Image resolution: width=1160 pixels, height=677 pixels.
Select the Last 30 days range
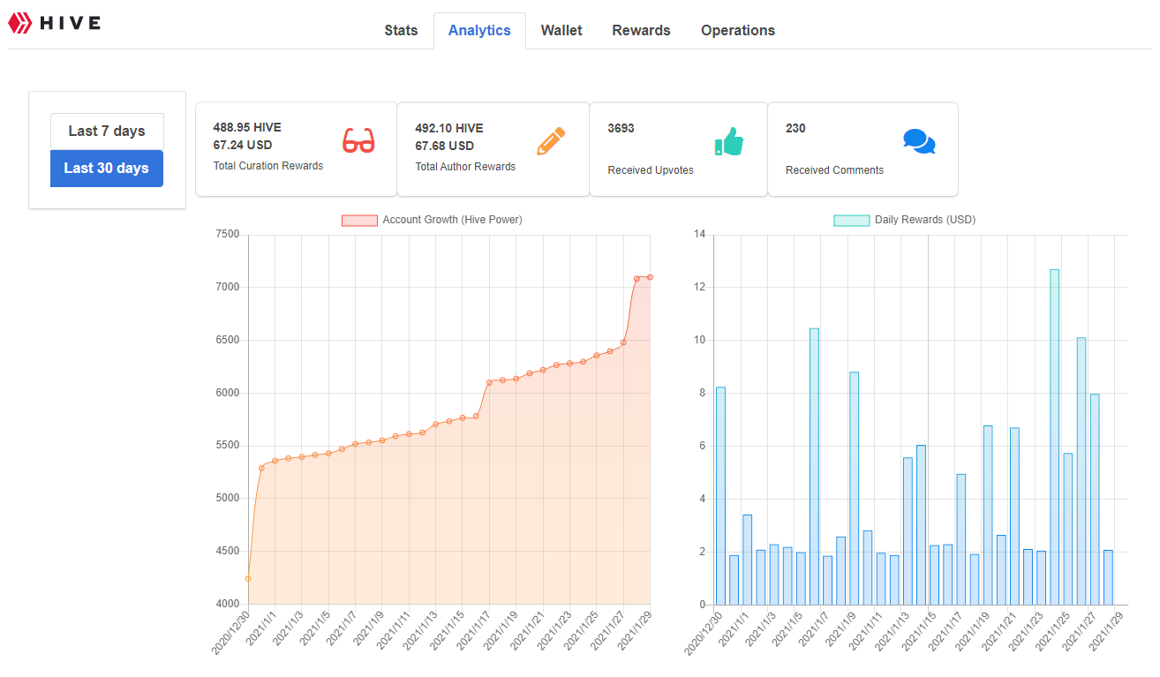[107, 168]
